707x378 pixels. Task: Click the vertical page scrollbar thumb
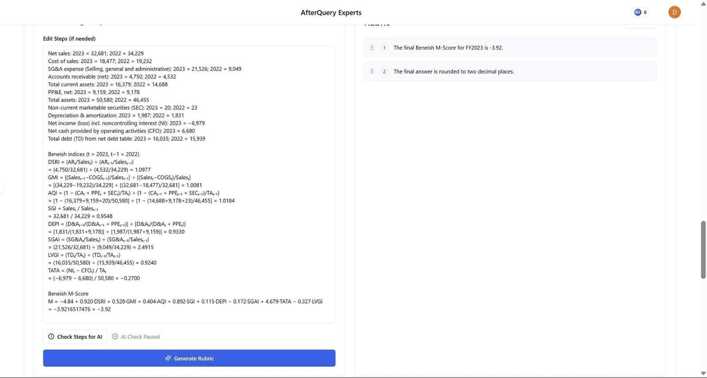[x=703, y=249]
